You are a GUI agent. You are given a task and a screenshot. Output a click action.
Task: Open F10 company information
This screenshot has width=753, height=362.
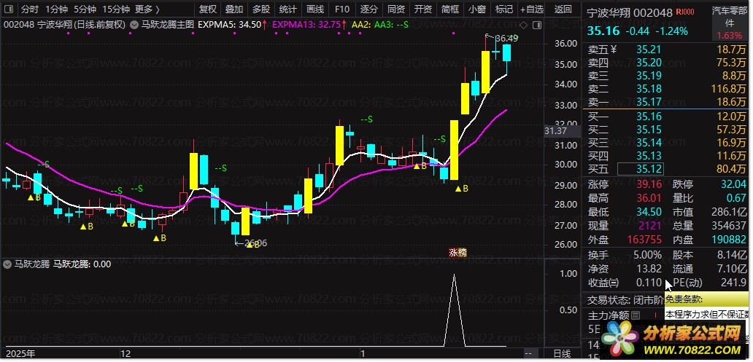click(x=342, y=9)
